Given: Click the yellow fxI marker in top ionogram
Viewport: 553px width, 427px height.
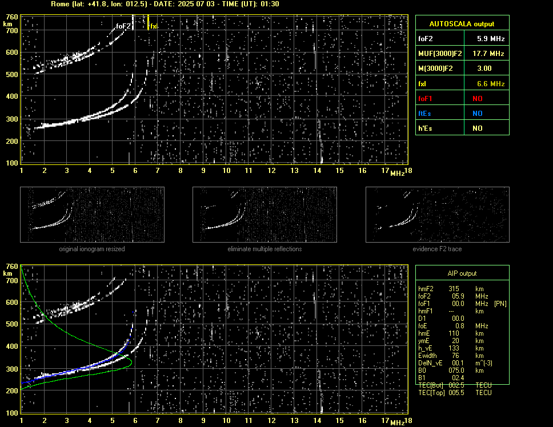Looking at the screenshot, I should click(153, 26).
